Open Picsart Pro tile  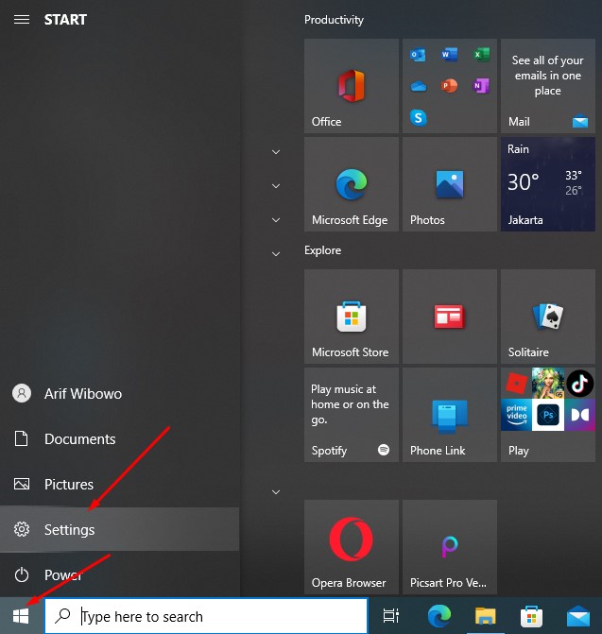coord(449,547)
